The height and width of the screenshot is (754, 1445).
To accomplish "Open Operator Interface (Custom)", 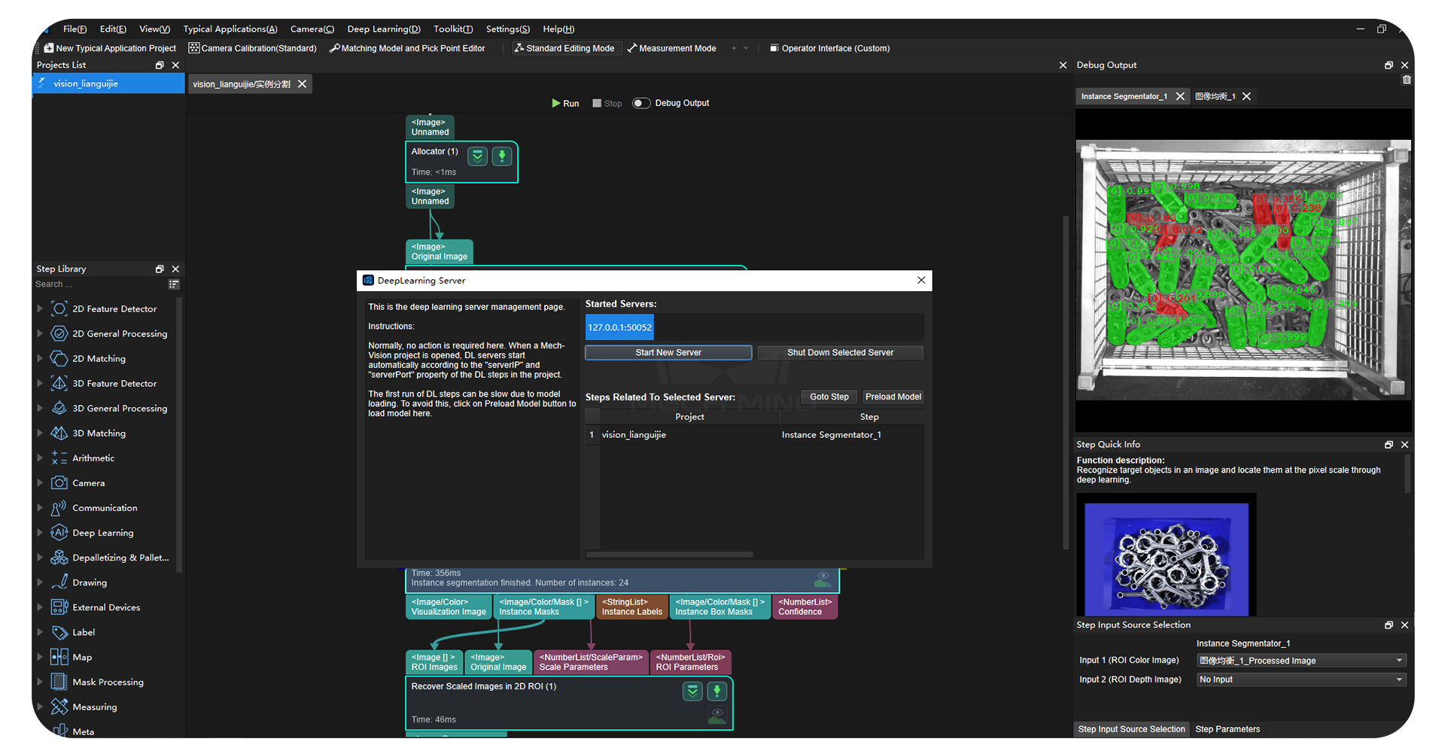I will coord(829,47).
